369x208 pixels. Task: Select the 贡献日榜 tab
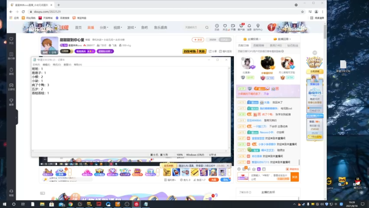pos(244,45)
